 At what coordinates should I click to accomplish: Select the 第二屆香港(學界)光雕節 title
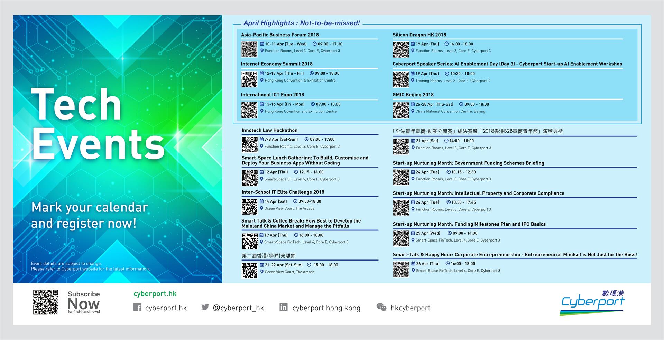(x=269, y=256)
